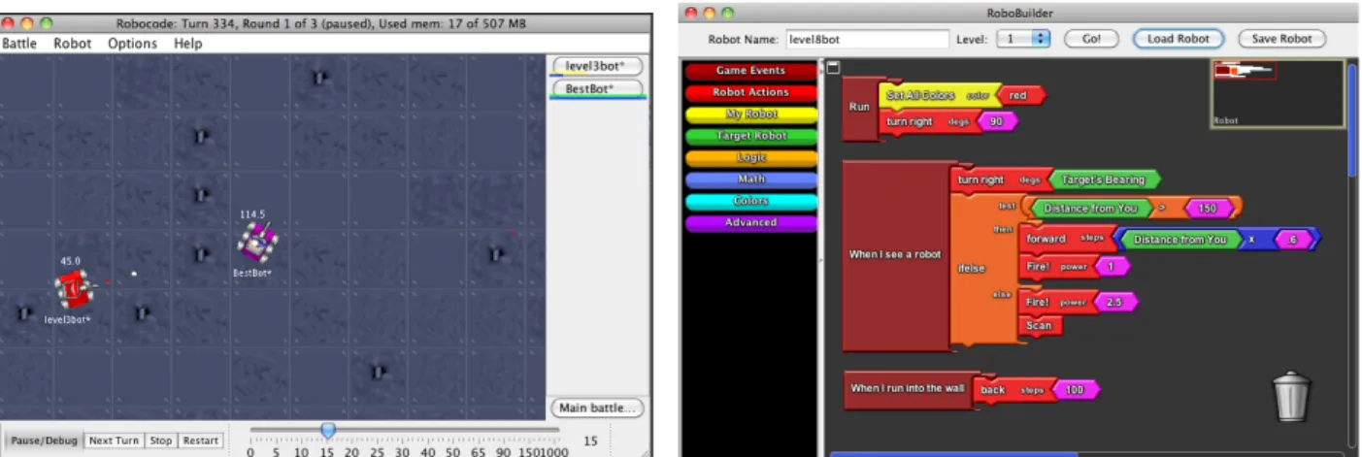Select the When I see a robot block

(x=895, y=255)
